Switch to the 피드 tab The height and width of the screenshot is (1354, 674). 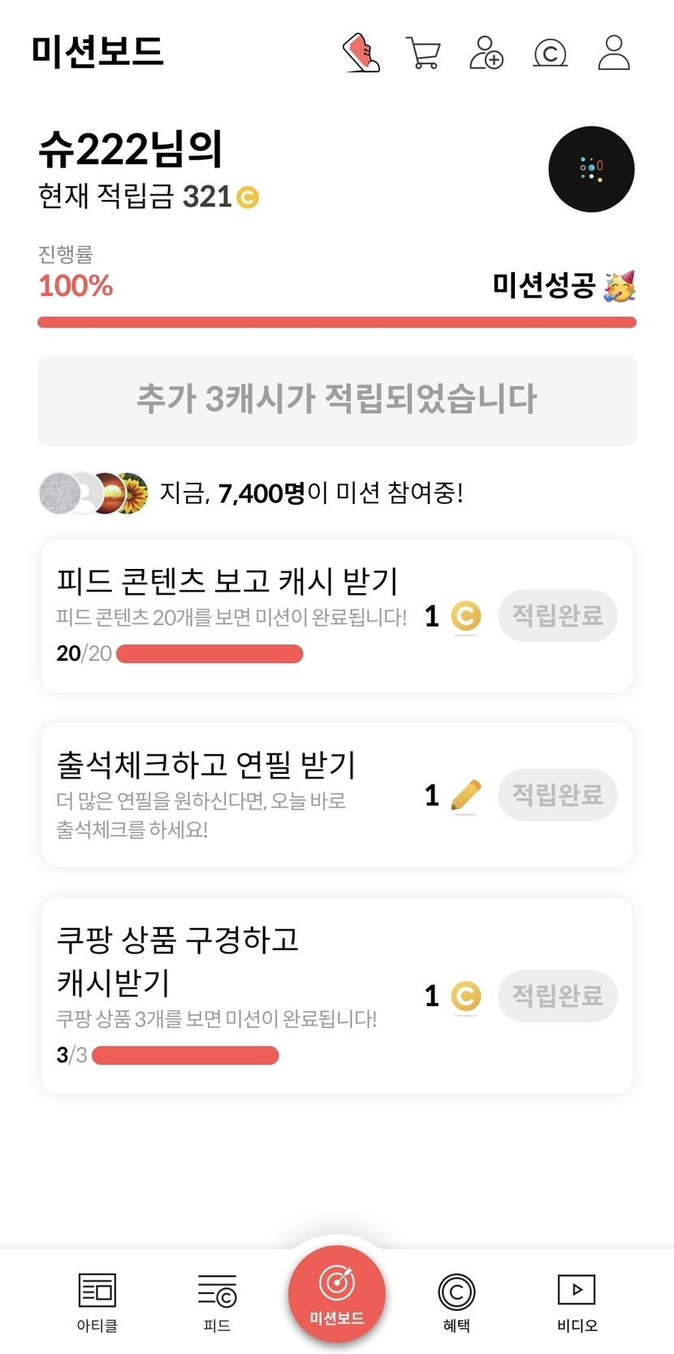point(217,1301)
